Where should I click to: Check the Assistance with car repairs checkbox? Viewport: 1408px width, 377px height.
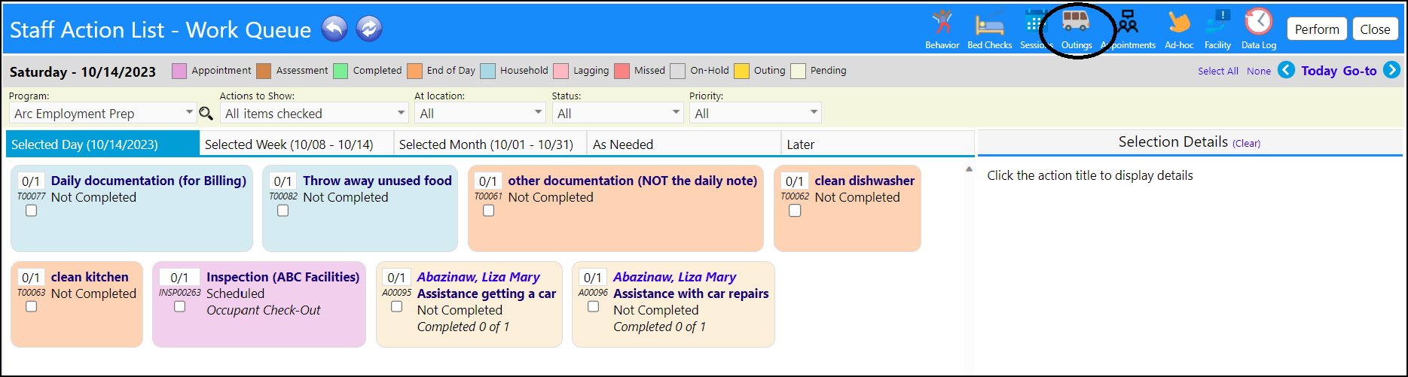tap(593, 306)
